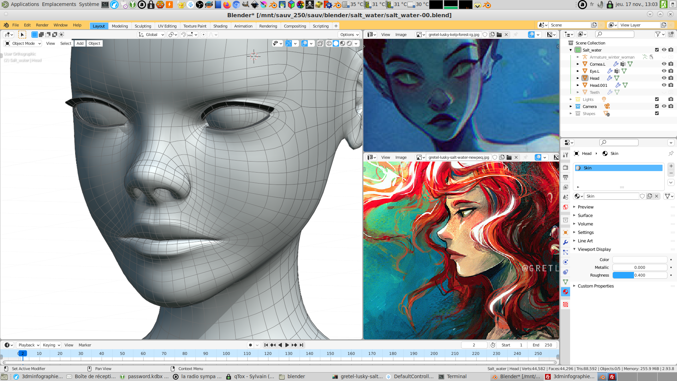Image resolution: width=677 pixels, height=381 pixels.
Task: Enable the snapping magnet icon
Action: (x=183, y=35)
